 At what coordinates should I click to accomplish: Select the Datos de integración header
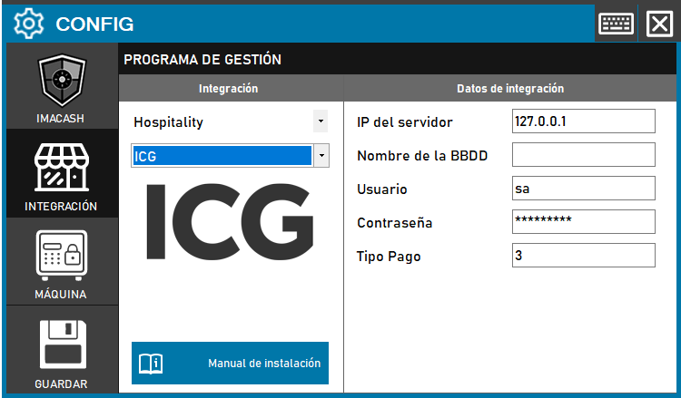pyautogui.click(x=509, y=89)
